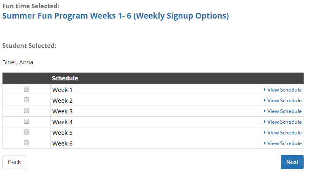Tick the Week 5 checkbox
This screenshot has height=174, width=309.
(x=26, y=132)
